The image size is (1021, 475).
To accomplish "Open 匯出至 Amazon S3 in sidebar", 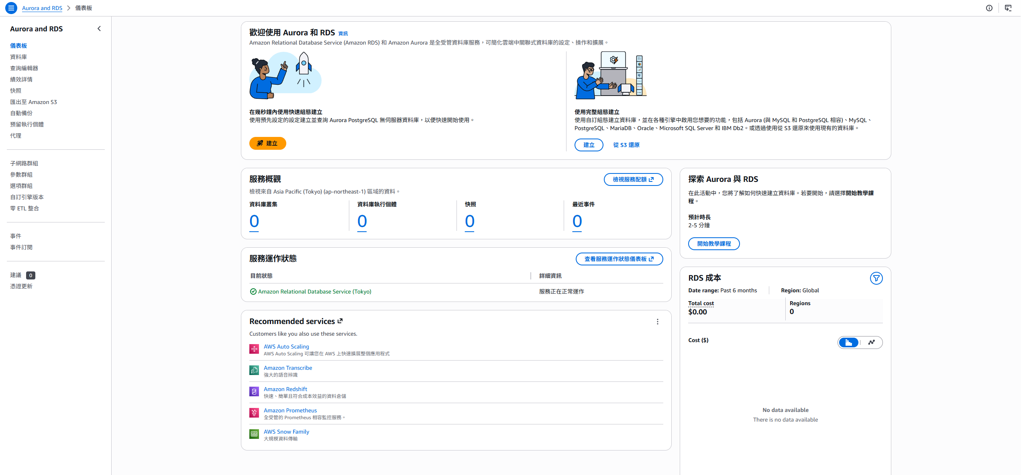I will 33,102.
